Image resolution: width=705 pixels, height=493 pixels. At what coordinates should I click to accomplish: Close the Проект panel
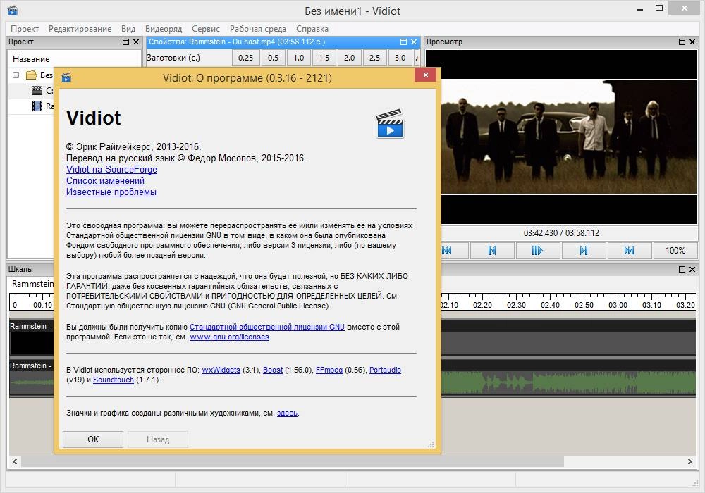tap(136, 42)
